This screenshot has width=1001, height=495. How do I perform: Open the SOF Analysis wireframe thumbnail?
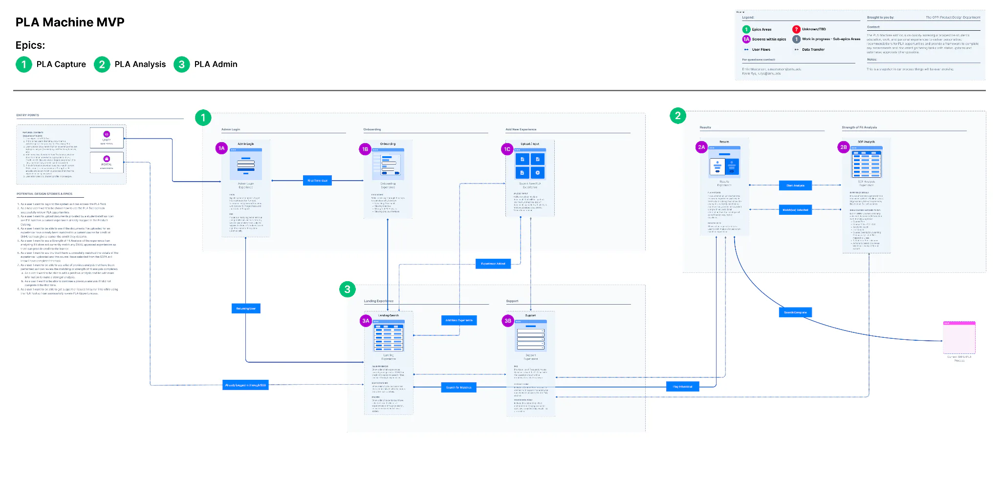tap(866, 162)
